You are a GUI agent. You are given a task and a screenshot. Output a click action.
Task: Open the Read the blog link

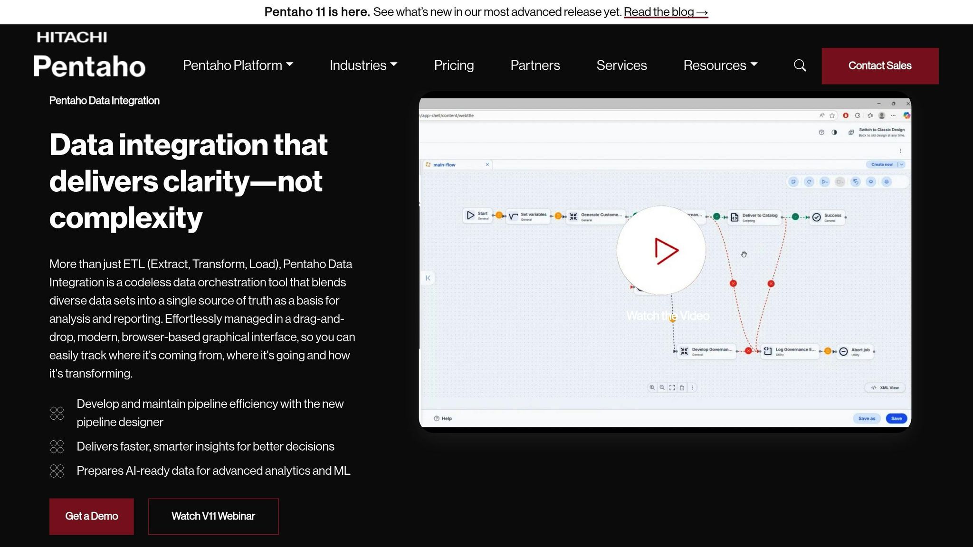pyautogui.click(x=666, y=12)
